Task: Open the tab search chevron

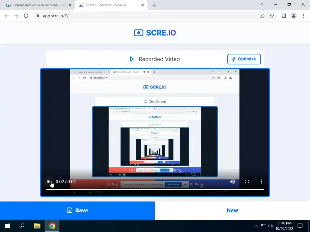Action: (261, 4)
